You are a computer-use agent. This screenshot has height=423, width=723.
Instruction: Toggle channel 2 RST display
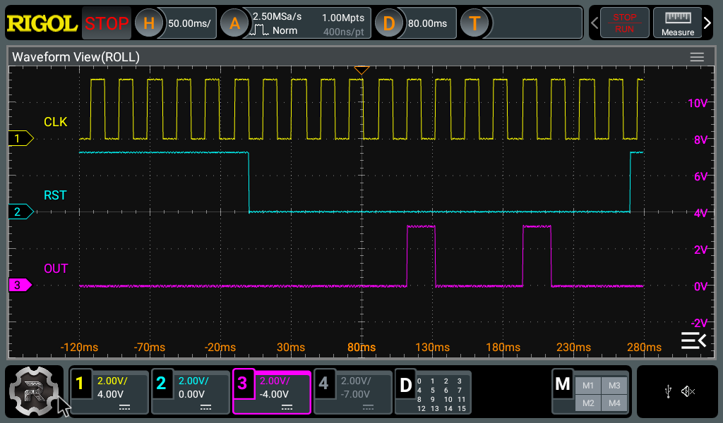pyautogui.click(x=191, y=392)
